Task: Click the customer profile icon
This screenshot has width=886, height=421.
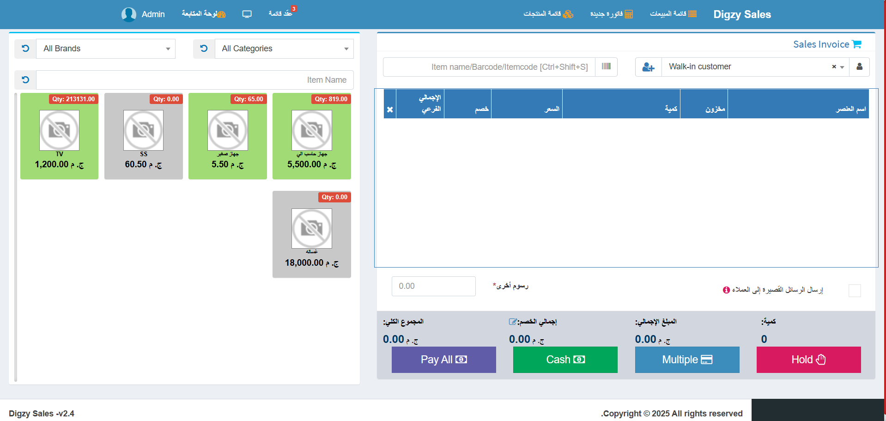Action: (x=859, y=67)
